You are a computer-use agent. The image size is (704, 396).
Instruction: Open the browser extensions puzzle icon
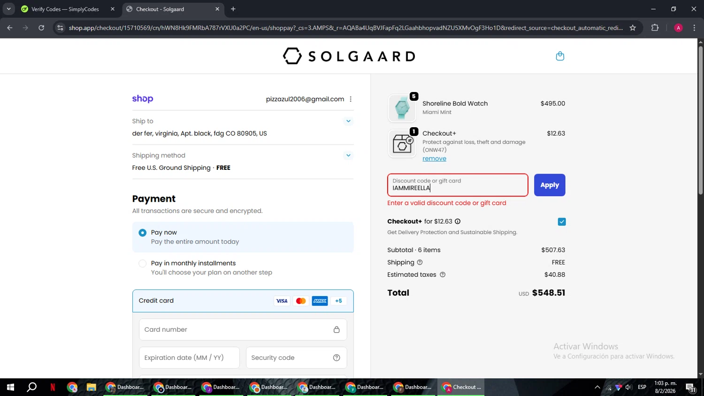pos(655,28)
